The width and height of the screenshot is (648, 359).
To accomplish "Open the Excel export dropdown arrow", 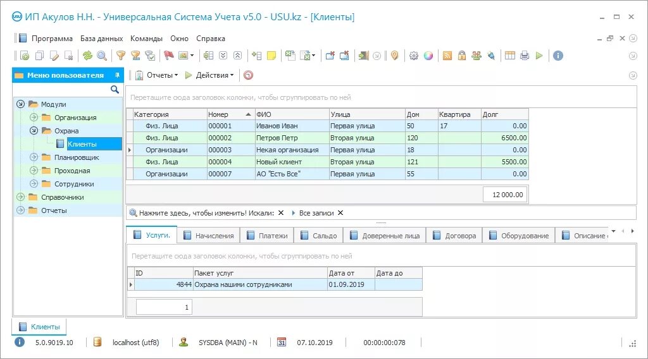I will click(314, 56).
